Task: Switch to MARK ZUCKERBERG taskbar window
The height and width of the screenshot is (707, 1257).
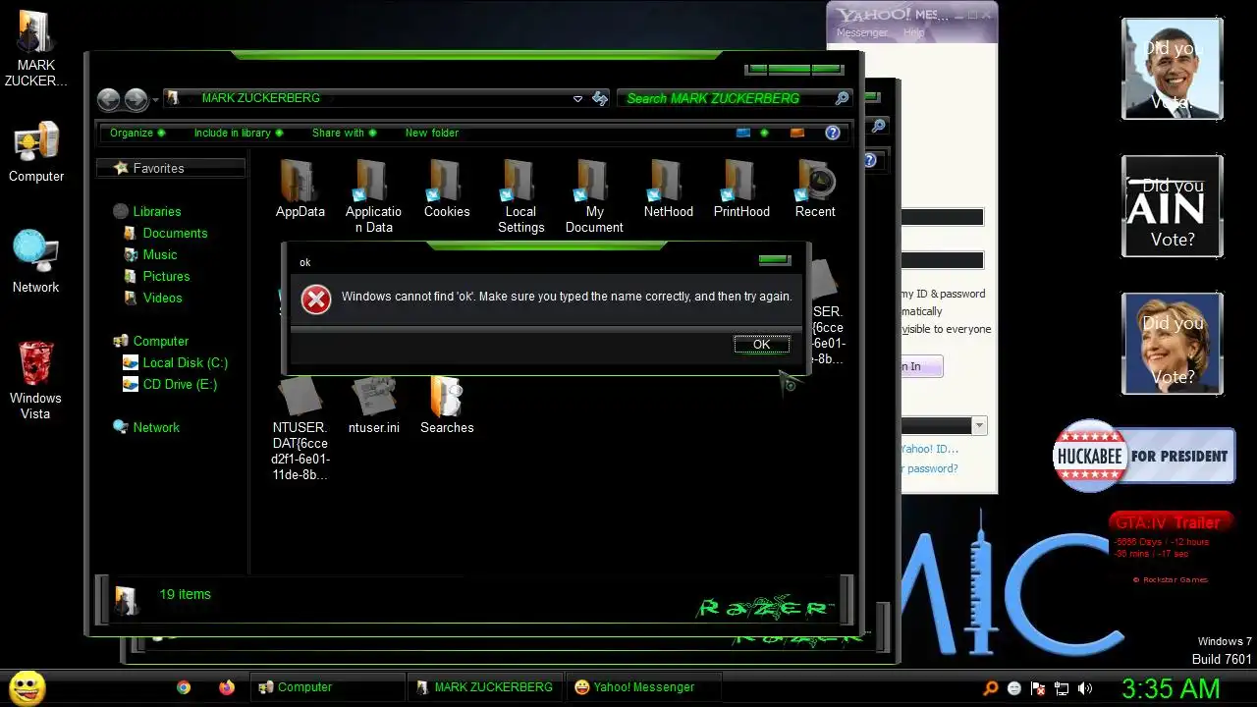Action: (485, 687)
